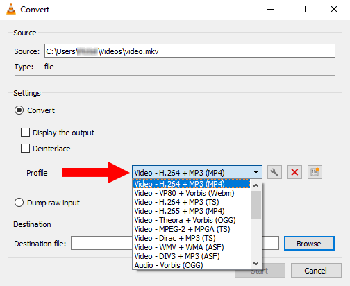Create a new profile icon

(315, 172)
